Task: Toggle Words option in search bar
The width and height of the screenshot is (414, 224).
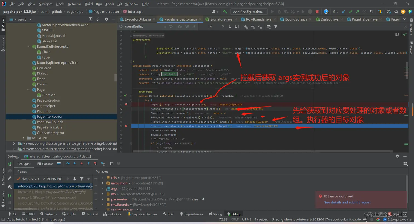Action: click(187, 27)
